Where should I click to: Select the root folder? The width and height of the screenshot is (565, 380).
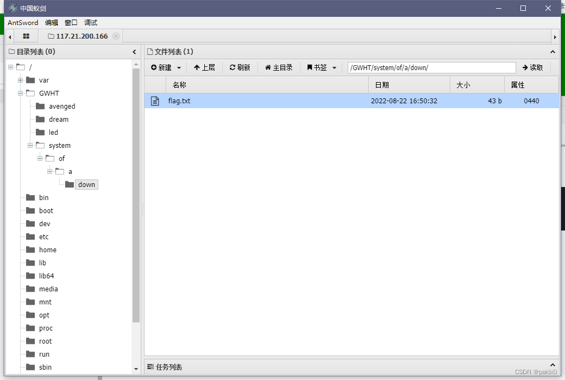point(46,341)
